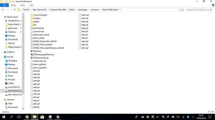
Task: Open recent locations dropdown arrow
Action: tap(11, 10)
